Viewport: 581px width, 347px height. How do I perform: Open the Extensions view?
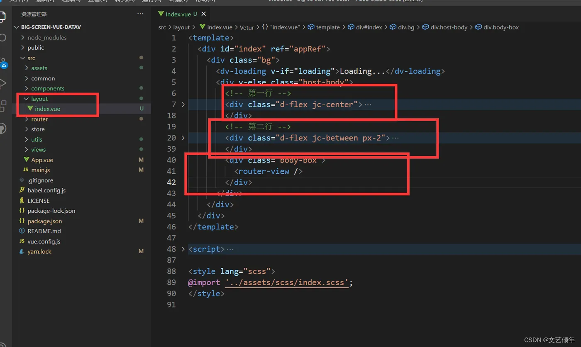click(2, 106)
